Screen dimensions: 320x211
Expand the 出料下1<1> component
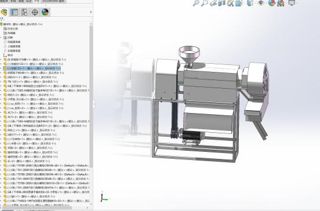click(x=1, y=134)
